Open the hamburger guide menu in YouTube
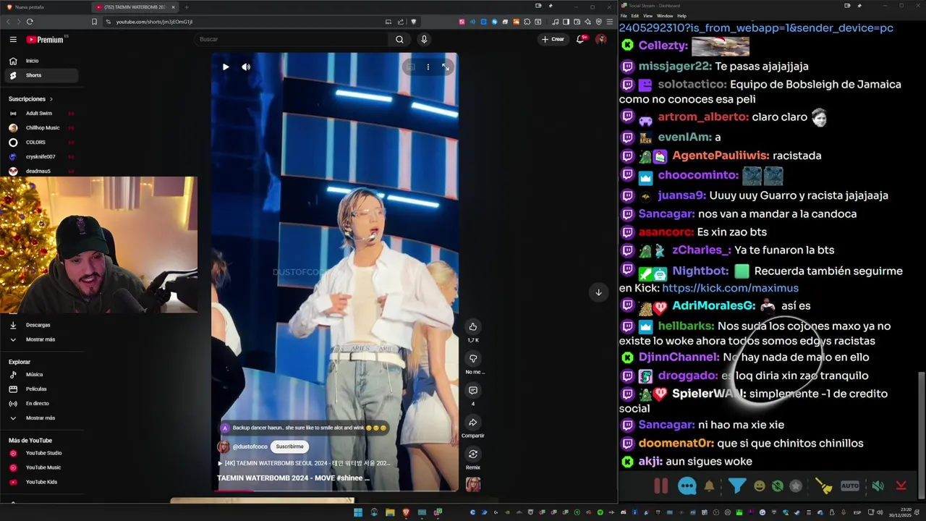926x521 pixels. point(13,40)
